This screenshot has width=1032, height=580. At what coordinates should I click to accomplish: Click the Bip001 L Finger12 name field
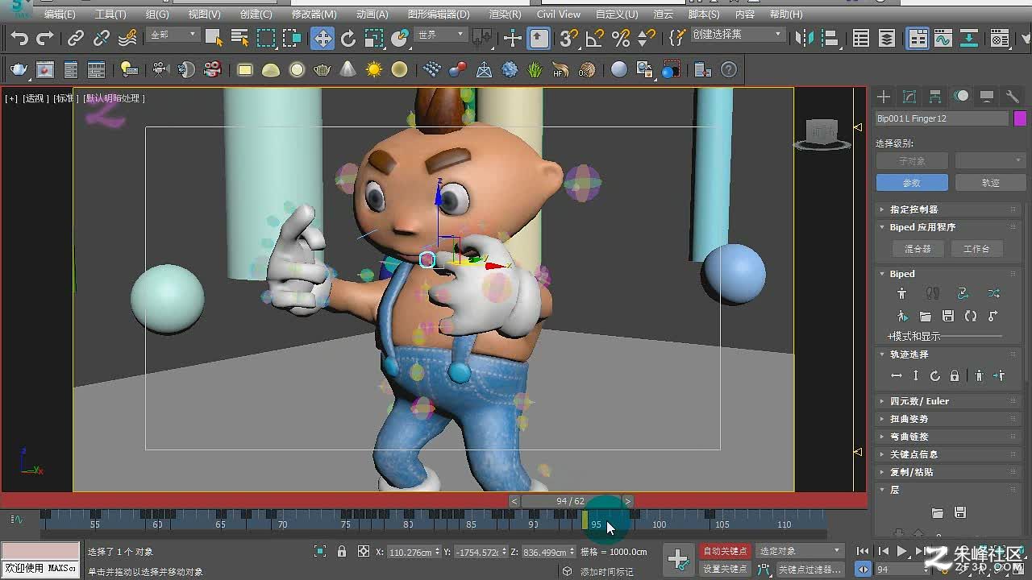(942, 118)
